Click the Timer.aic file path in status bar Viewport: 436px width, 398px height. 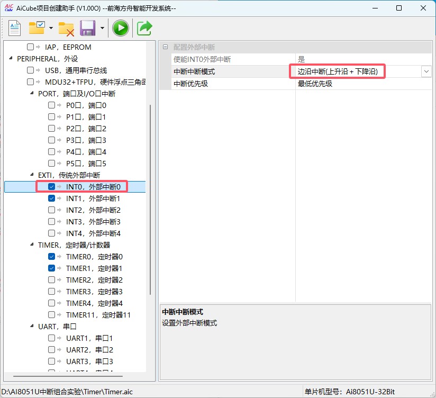click(x=67, y=392)
